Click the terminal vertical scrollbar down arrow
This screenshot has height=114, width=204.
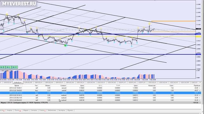click(x=202, y=112)
